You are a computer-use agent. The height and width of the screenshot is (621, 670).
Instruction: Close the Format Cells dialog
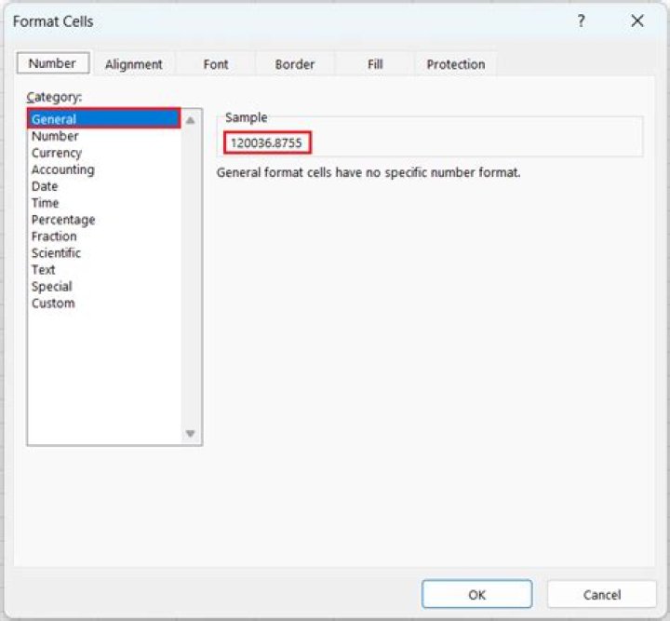point(637,20)
